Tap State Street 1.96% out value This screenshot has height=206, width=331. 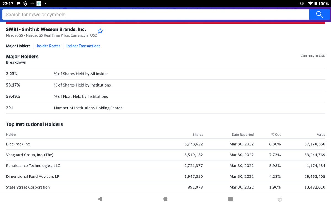tap(275, 187)
